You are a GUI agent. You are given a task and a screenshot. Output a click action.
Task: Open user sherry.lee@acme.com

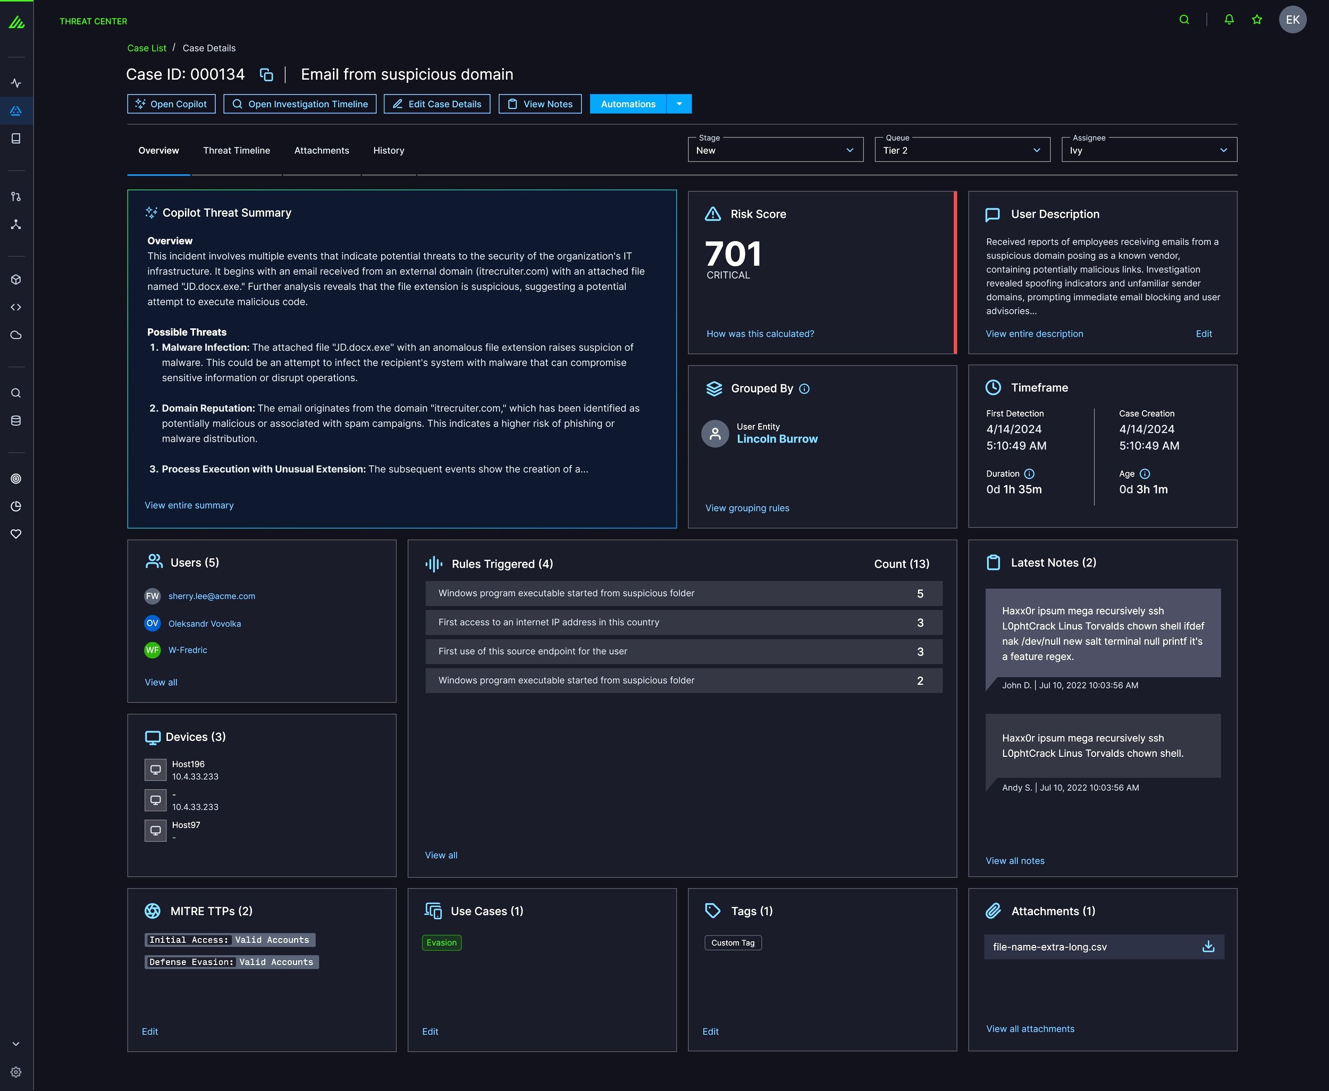(212, 596)
